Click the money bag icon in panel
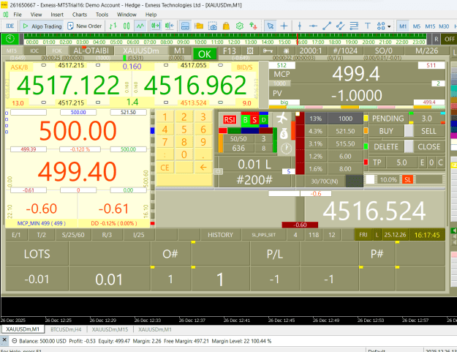 coord(284,134)
